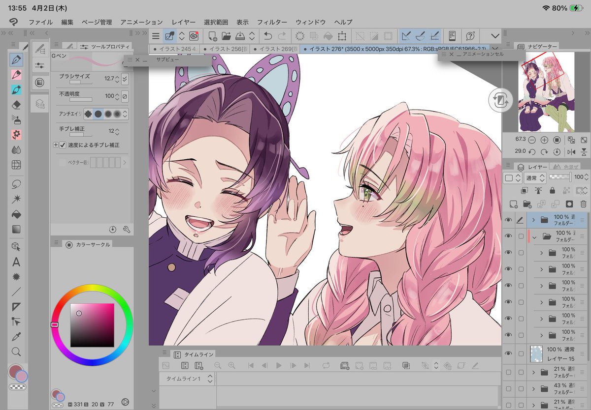Expand command bar overflow chevron
Viewport: 591px width, 410px height.
pos(495,35)
